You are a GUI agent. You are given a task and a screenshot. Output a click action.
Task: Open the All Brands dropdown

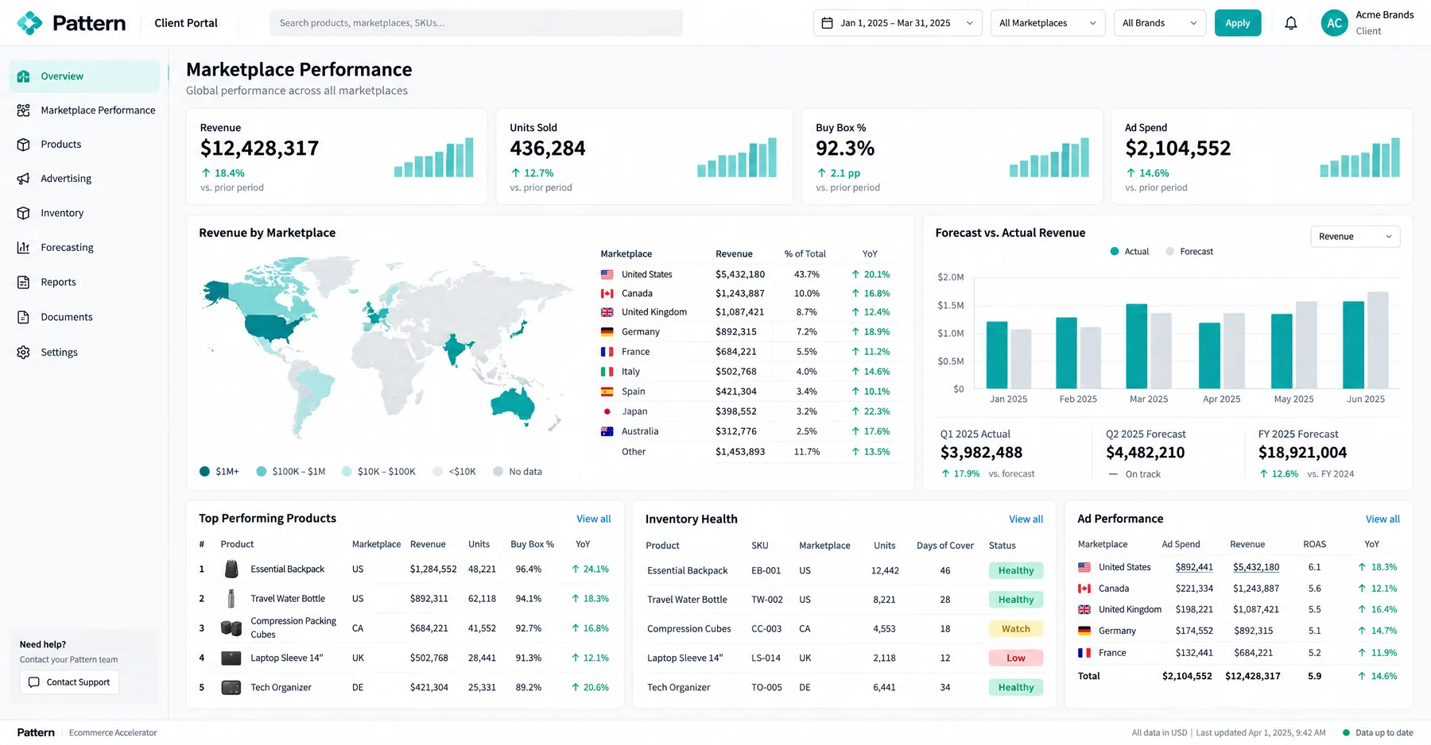pos(1160,23)
